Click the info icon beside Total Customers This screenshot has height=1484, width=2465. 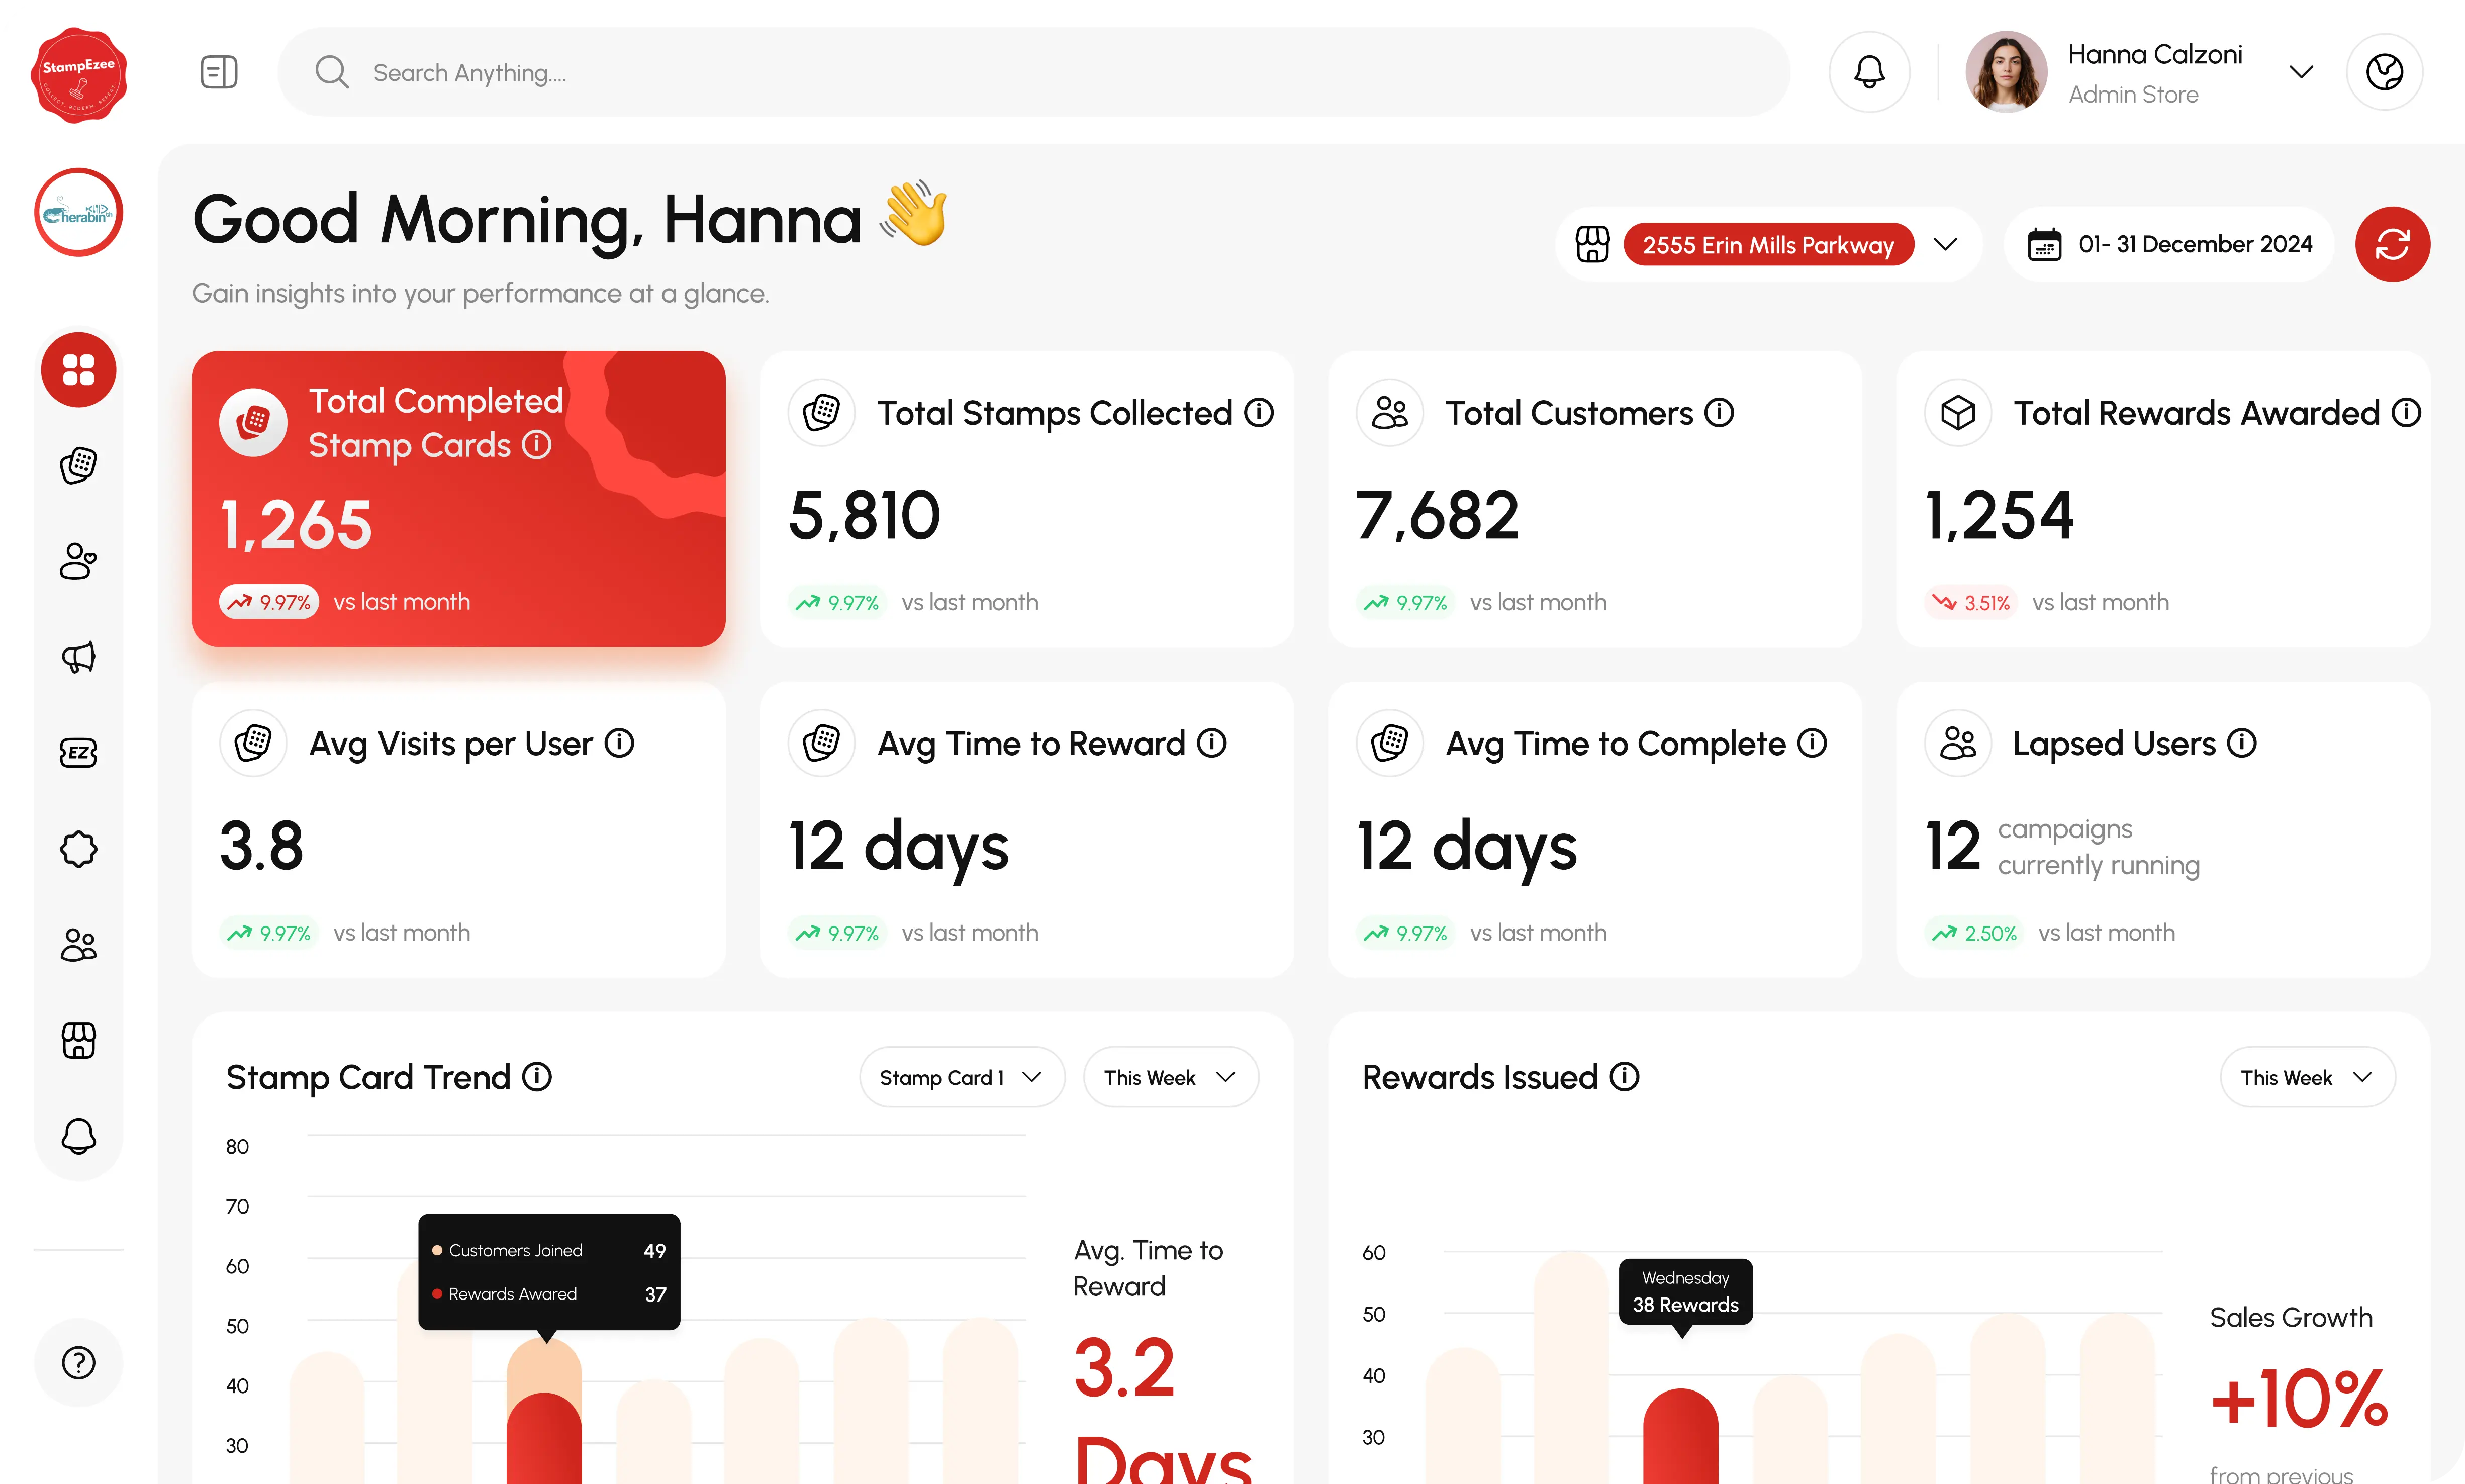[1718, 412]
